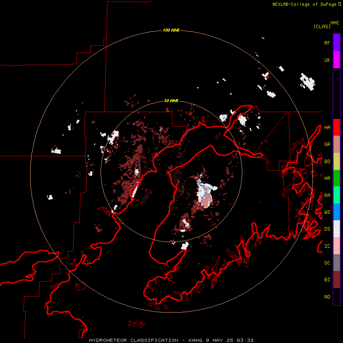Click the "BD" legend label
This screenshot has height=343, width=343.
(327, 162)
